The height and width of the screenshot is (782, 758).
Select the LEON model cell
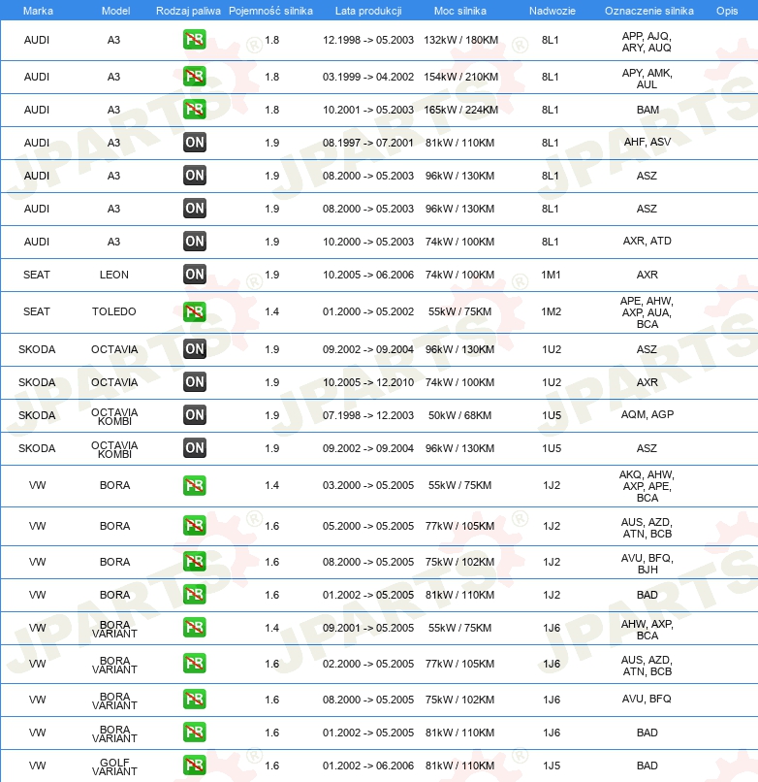pos(114,275)
